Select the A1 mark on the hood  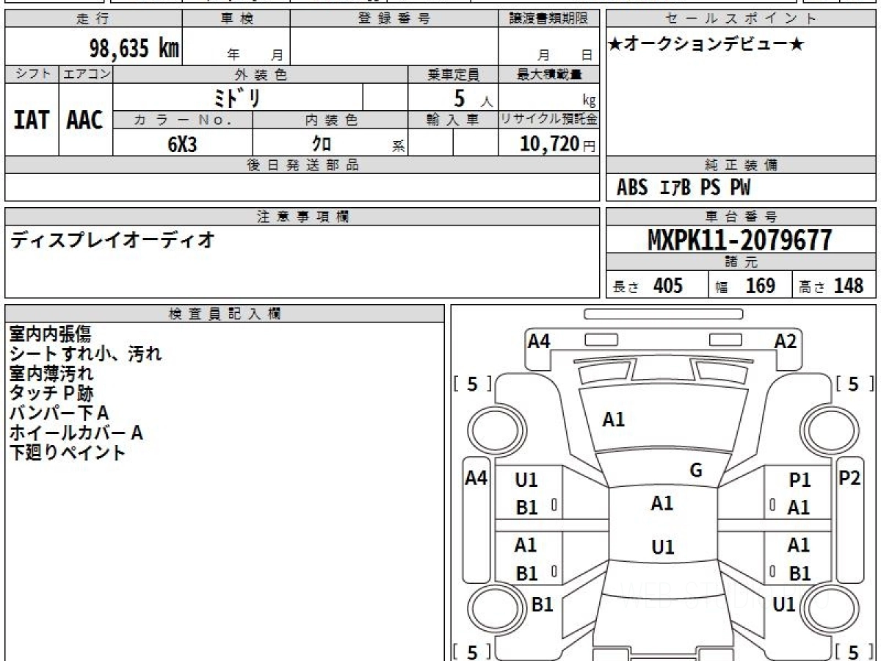[614, 420]
